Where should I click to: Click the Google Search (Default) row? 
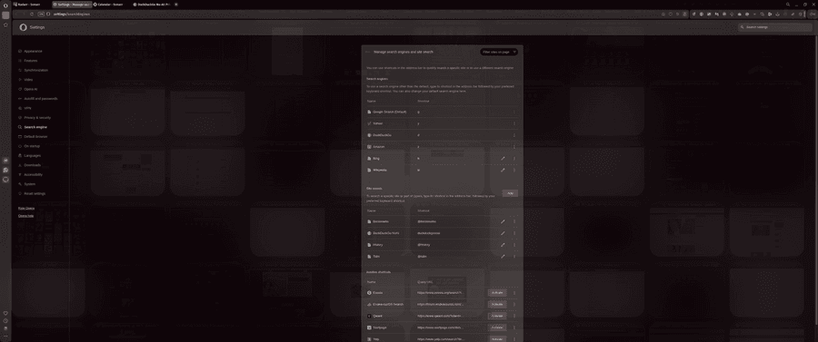(x=443, y=112)
